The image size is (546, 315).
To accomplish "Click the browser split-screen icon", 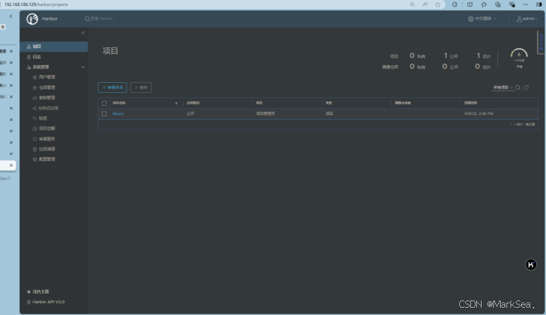I will (x=470, y=5).
